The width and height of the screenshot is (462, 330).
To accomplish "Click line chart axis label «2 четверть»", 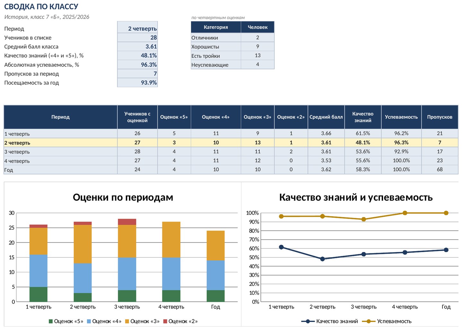I will pyautogui.click(x=322, y=307).
